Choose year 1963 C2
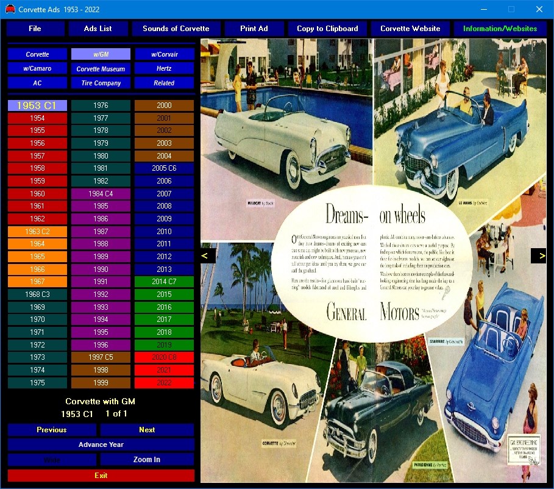 pos(37,231)
